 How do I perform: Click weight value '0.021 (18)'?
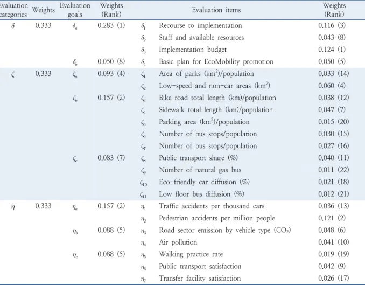[334, 182]
